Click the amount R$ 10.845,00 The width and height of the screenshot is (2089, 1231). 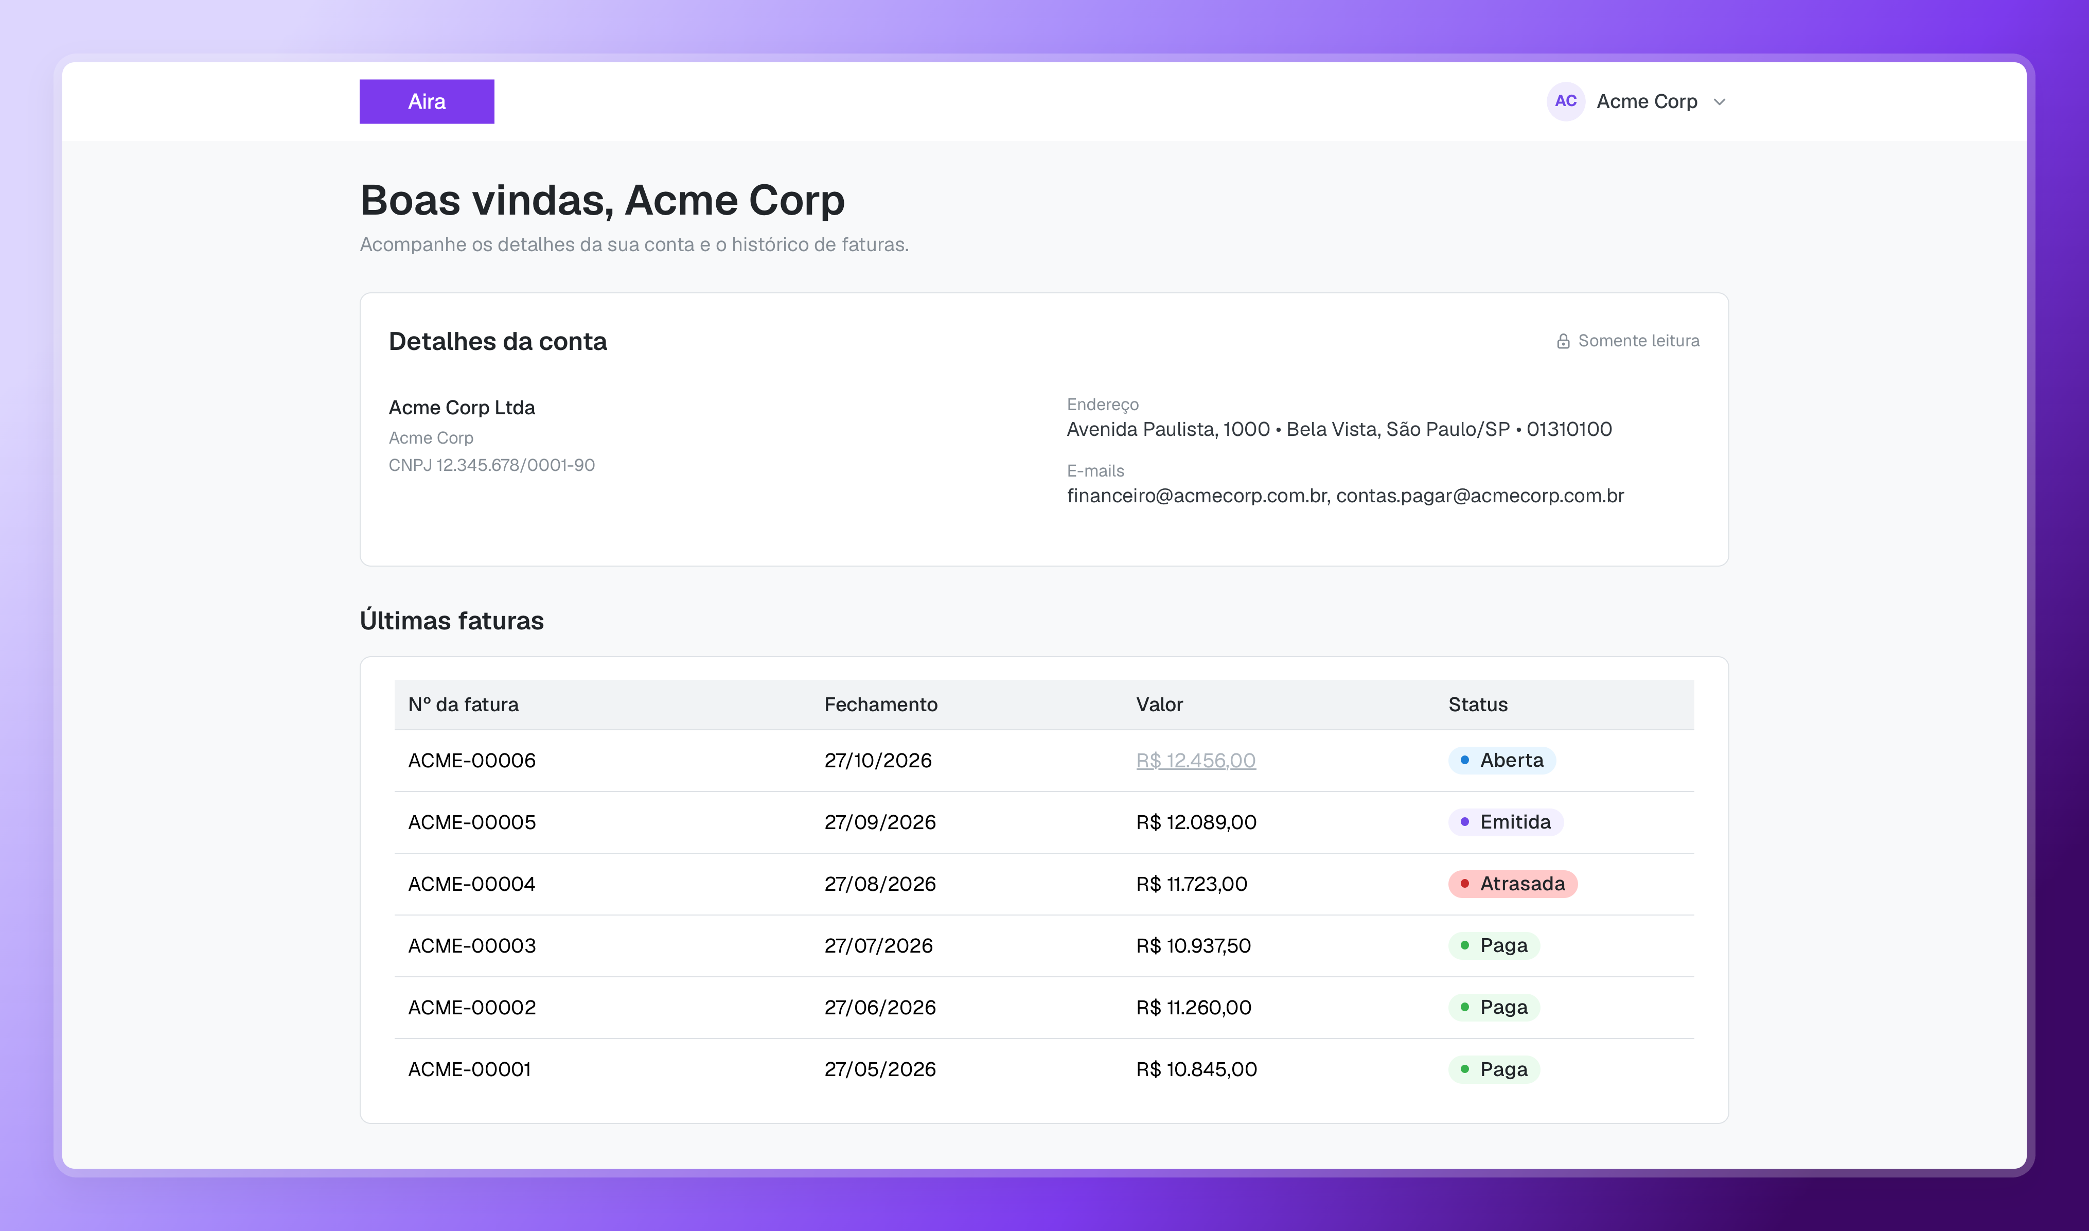[x=1196, y=1069]
